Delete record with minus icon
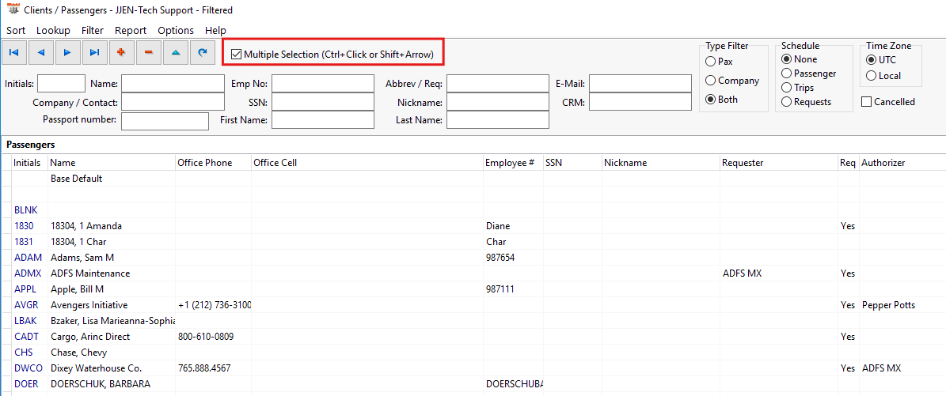This screenshot has height=396, width=946. pos(148,52)
